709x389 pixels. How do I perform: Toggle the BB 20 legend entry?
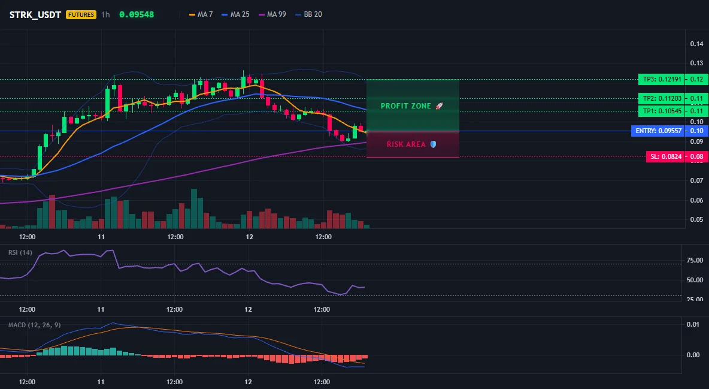click(x=309, y=14)
